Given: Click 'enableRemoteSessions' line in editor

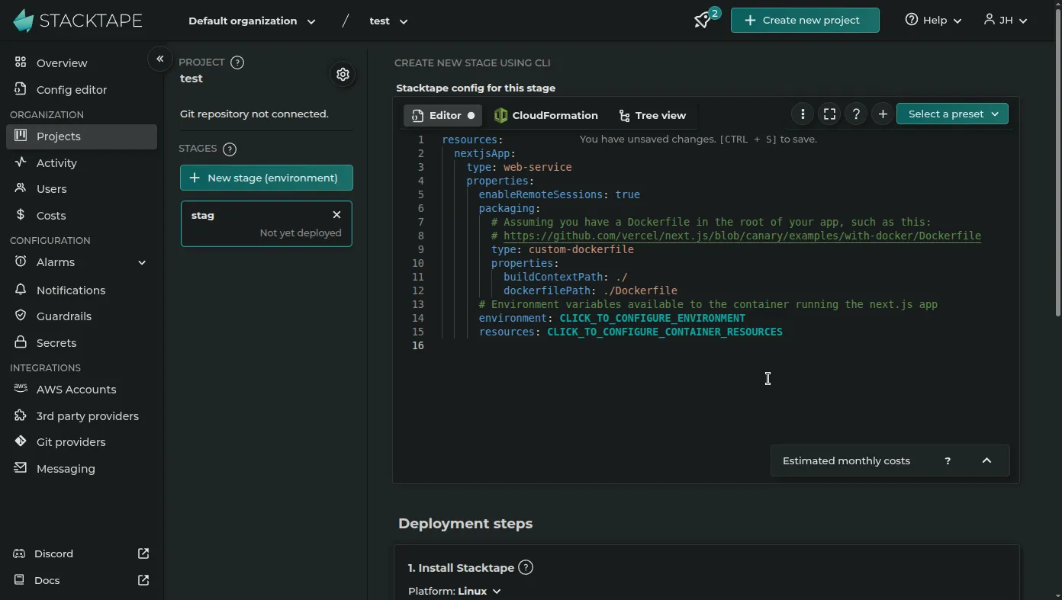Looking at the screenshot, I should (x=559, y=194).
